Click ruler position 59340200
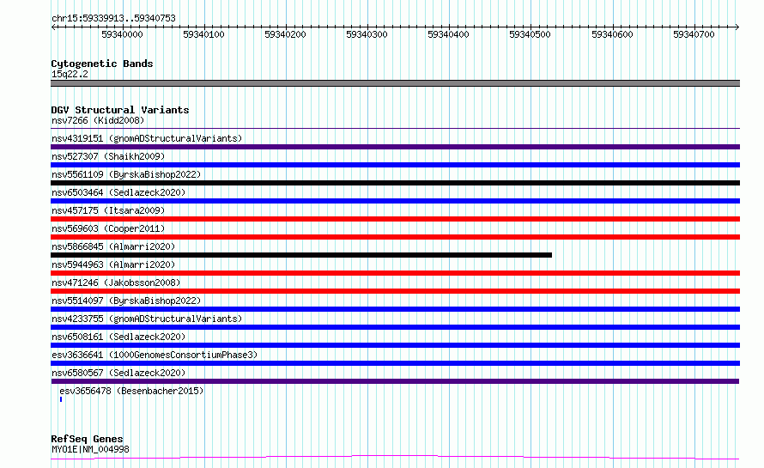 (x=286, y=34)
